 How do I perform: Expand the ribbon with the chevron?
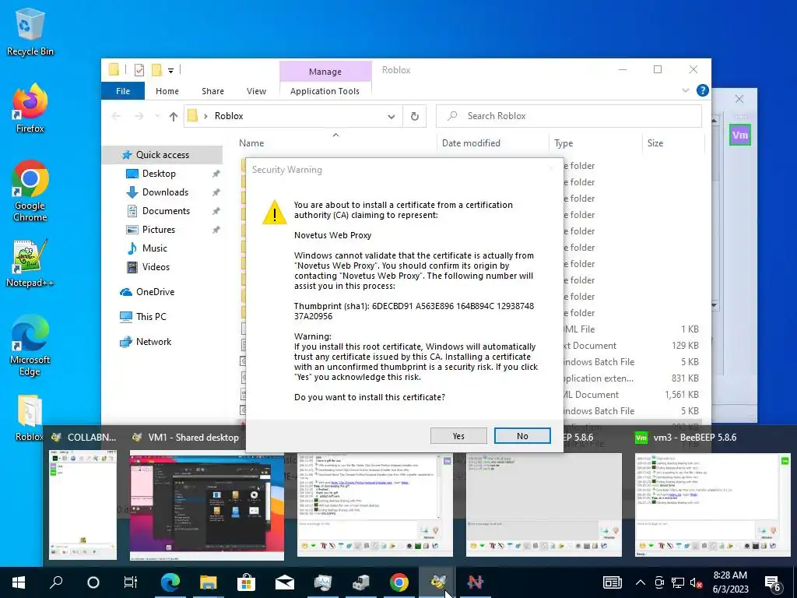click(x=686, y=90)
